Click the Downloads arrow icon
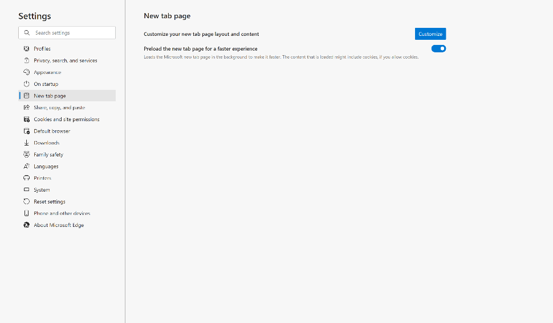 pos(26,143)
